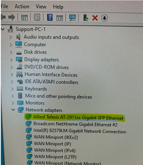Click the blue Help question mark icon
Image resolution: width=143 pixels, height=165 pixels.
50,17
